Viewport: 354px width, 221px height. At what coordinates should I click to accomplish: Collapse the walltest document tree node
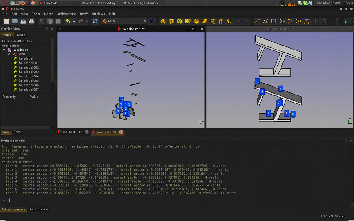click(4, 50)
